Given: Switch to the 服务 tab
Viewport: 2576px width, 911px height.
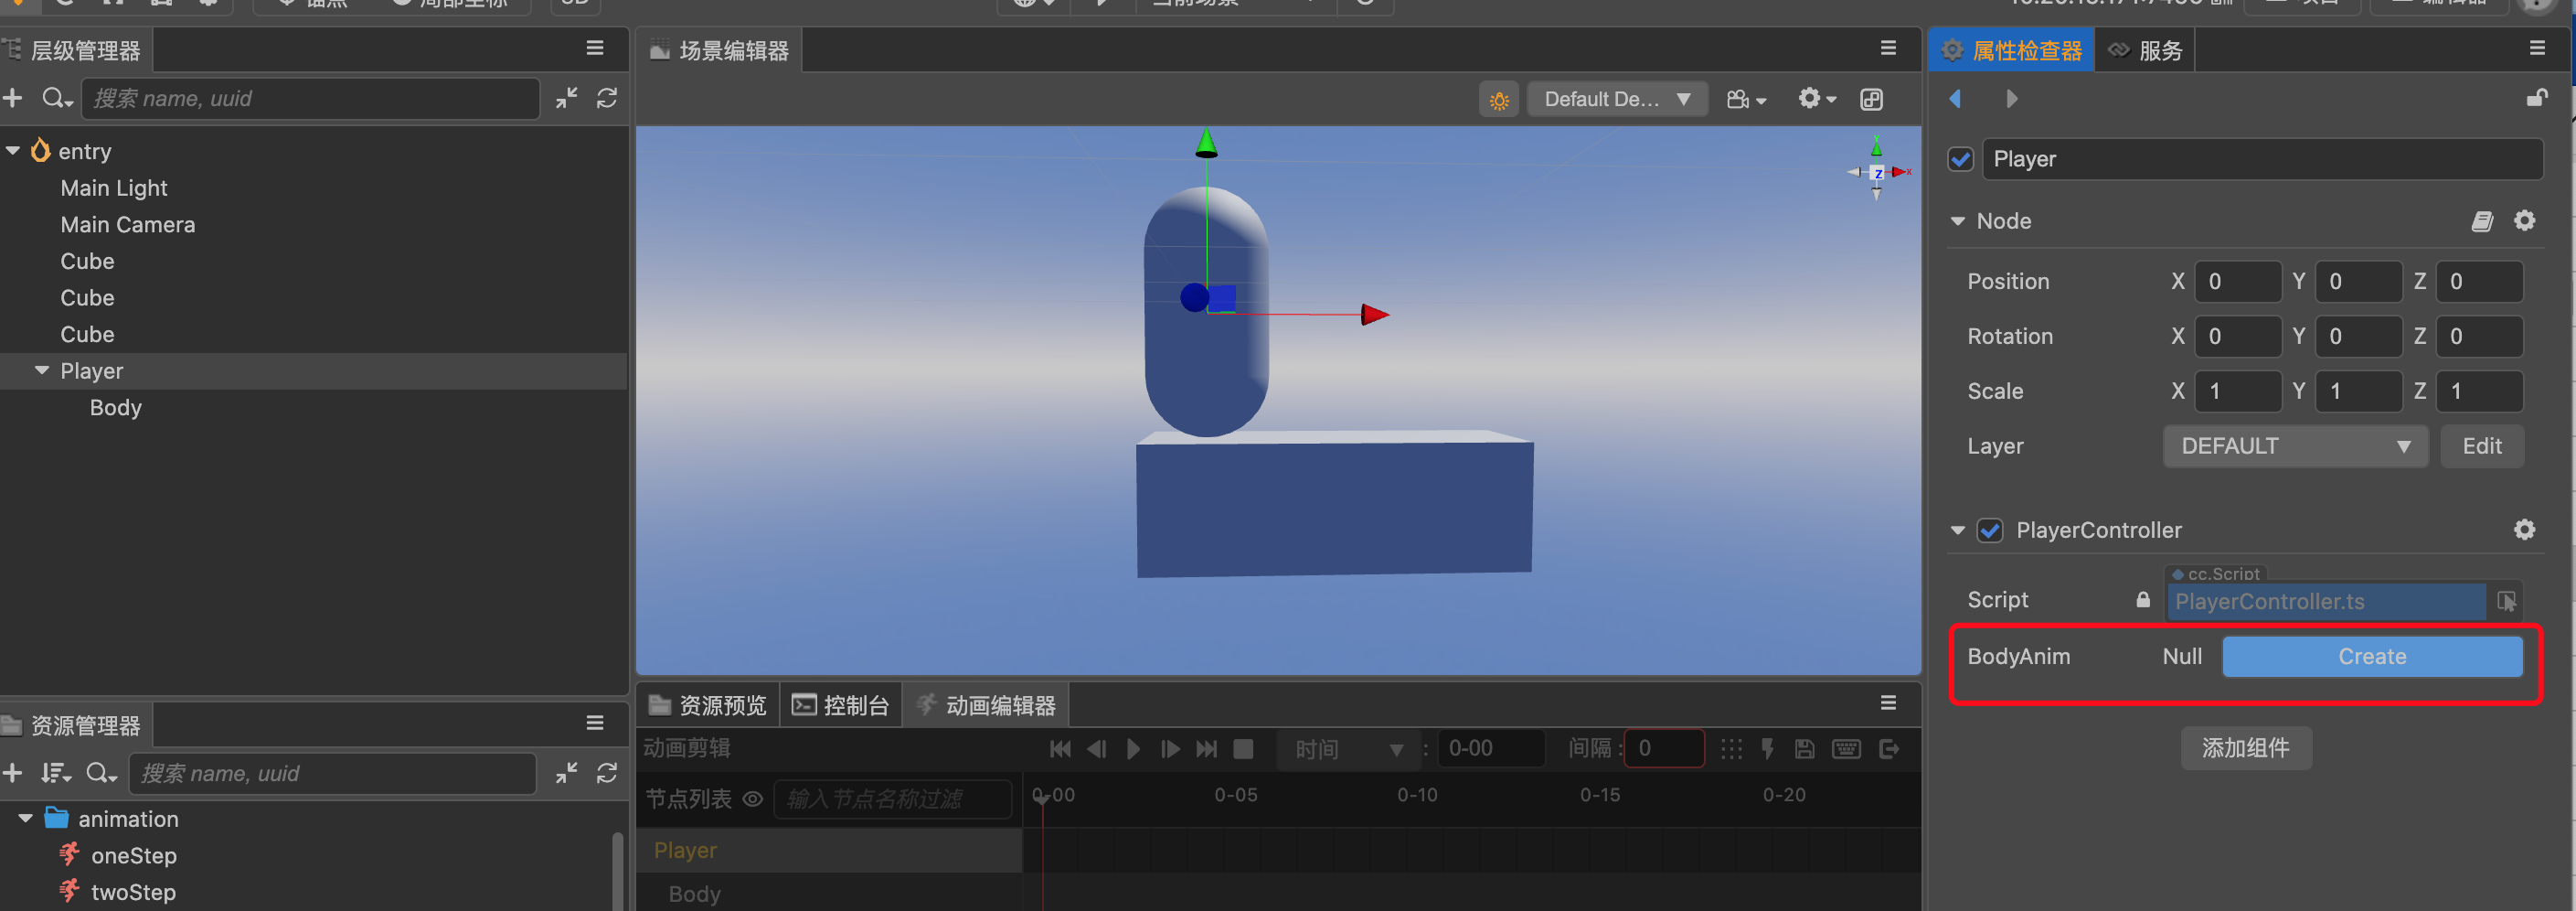Looking at the screenshot, I should [2145, 50].
